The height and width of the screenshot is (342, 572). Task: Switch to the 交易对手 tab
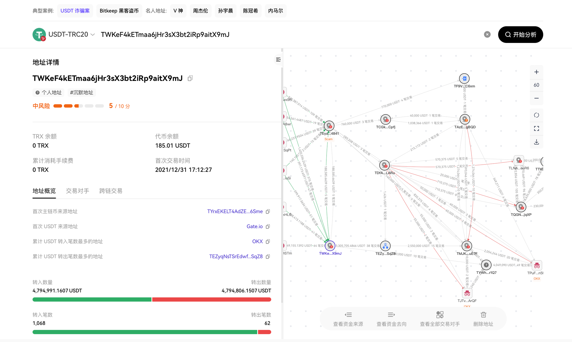pos(78,191)
